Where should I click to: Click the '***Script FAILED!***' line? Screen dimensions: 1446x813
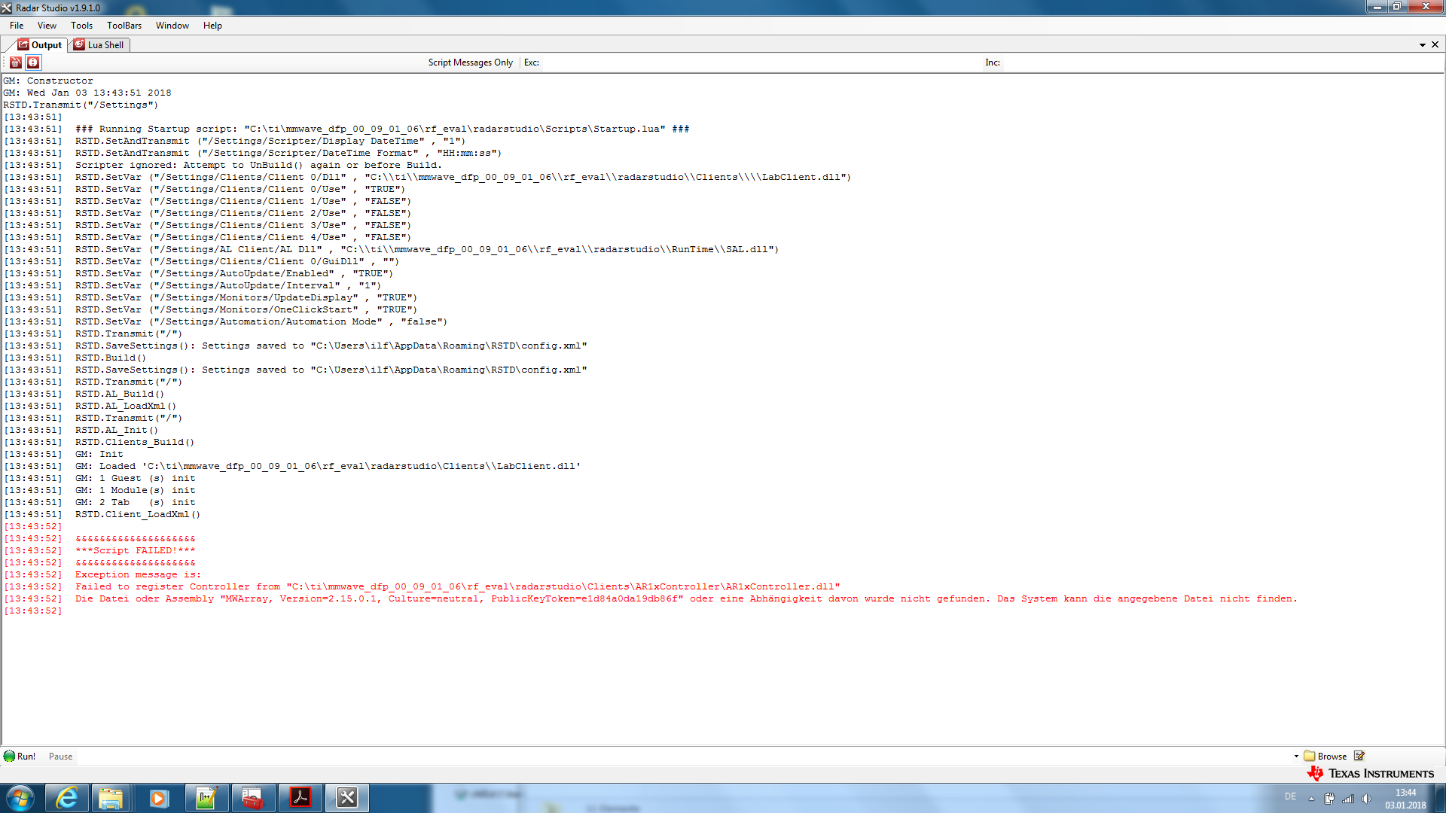[x=136, y=551]
